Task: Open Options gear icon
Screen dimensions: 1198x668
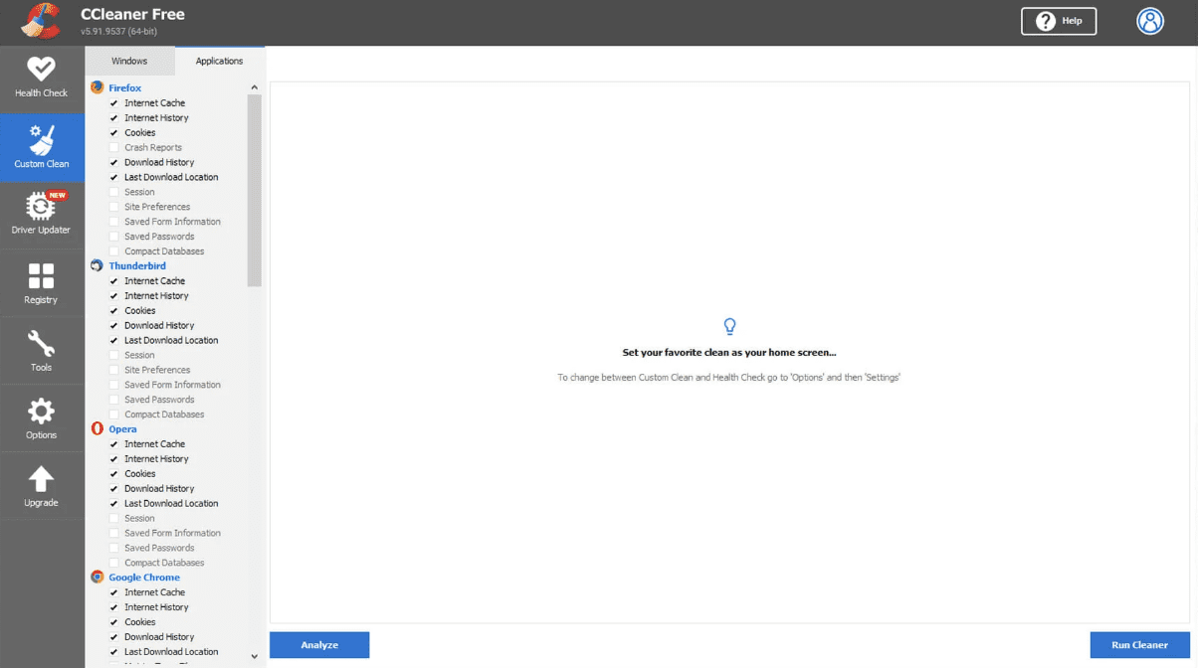Action: (x=42, y=412)
